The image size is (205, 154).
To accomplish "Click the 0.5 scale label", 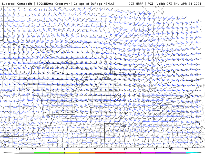I will [34, 149].
